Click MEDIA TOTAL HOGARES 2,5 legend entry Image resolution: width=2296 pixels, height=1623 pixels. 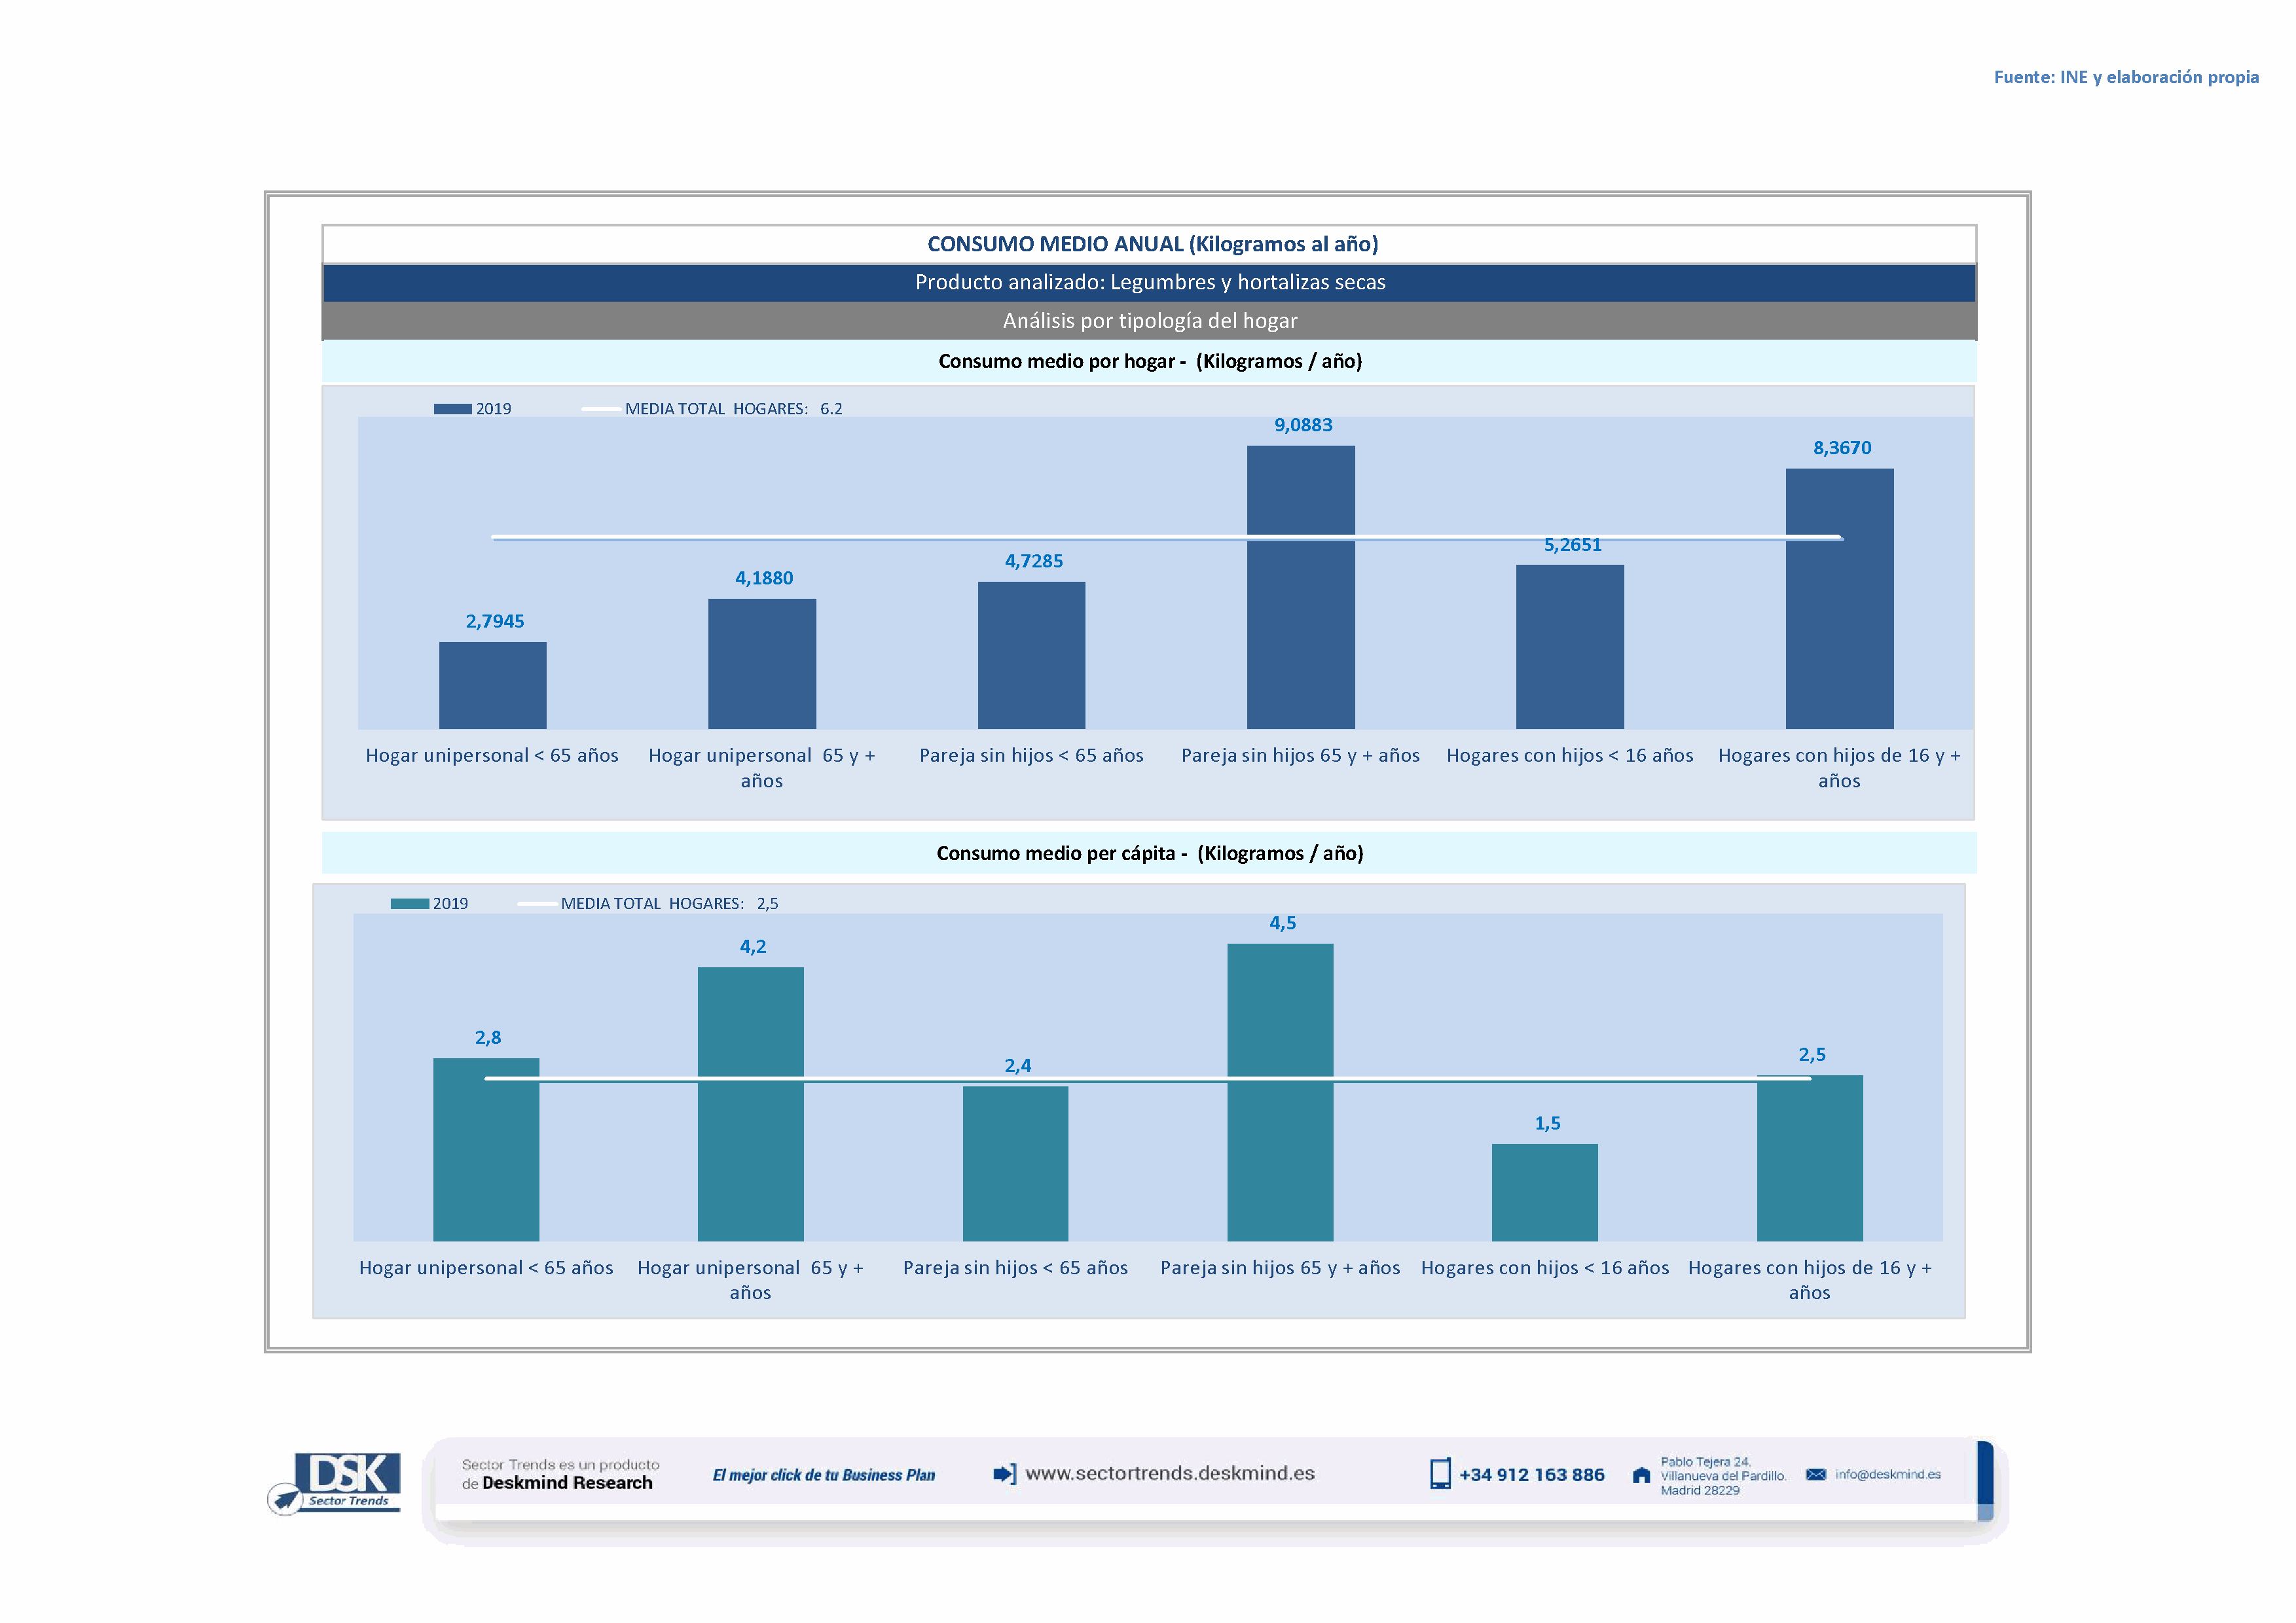(669, 903)
